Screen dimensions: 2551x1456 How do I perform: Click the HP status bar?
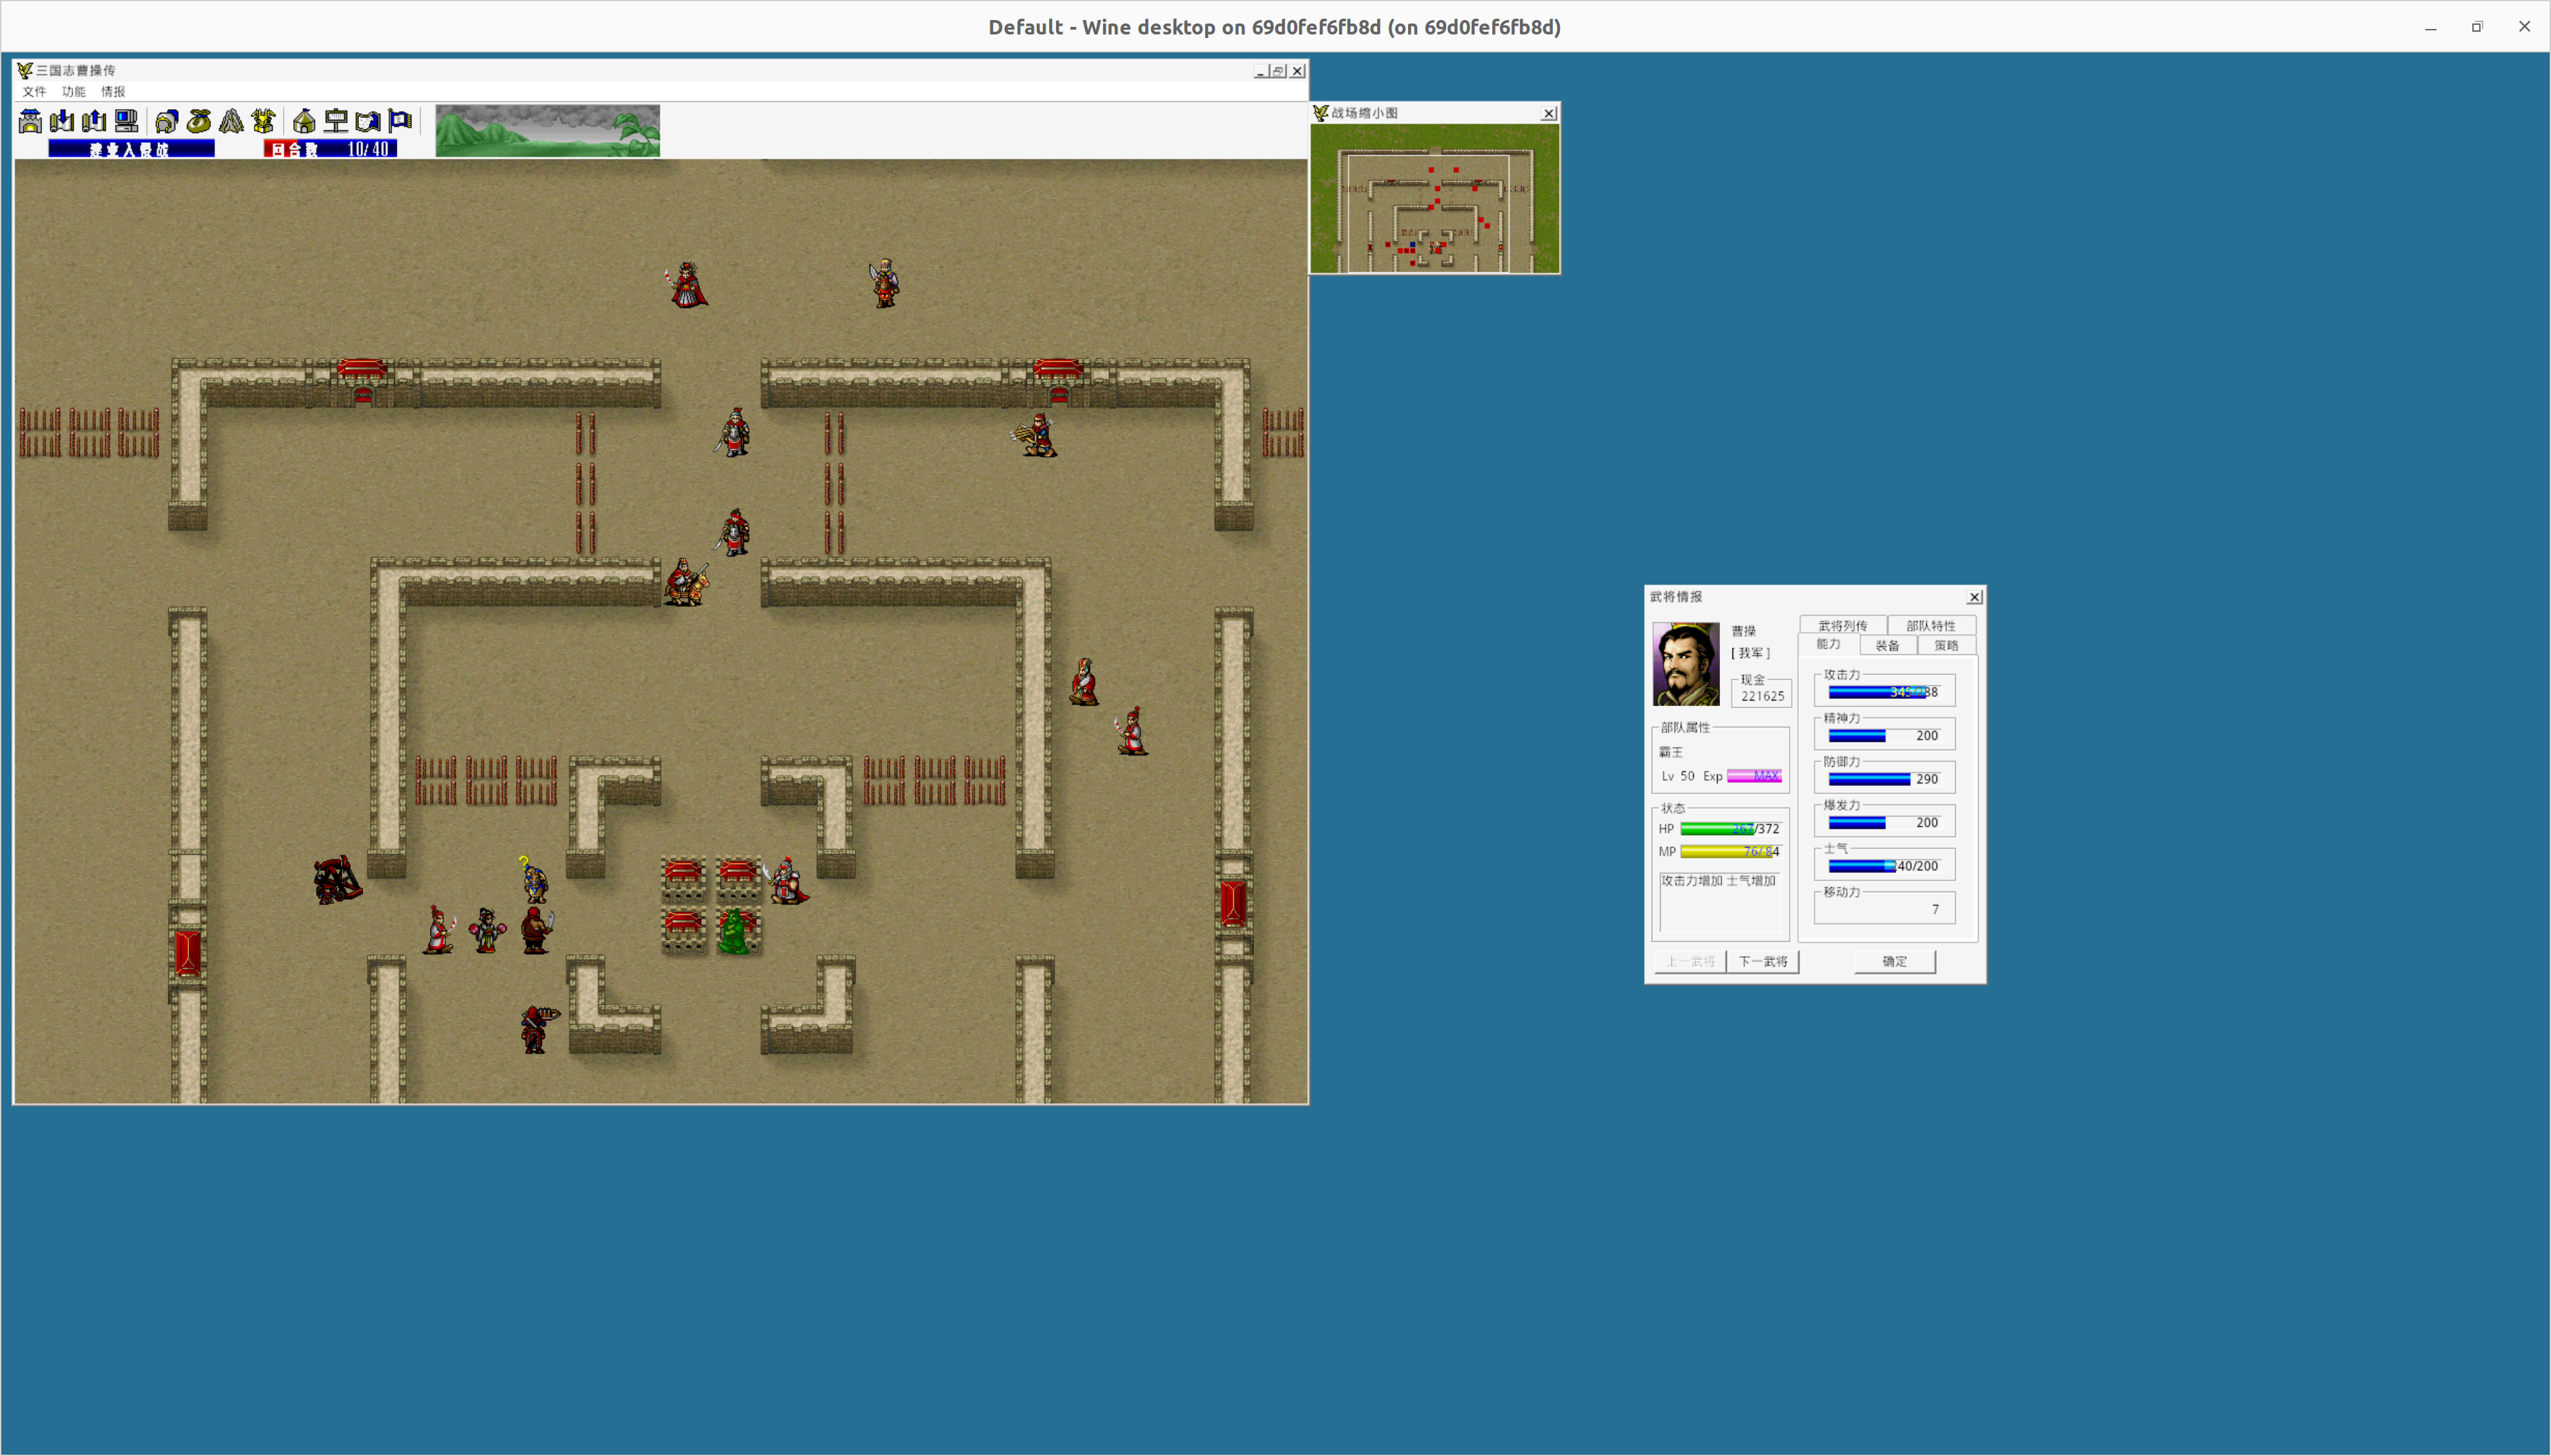pos(1730,829)
